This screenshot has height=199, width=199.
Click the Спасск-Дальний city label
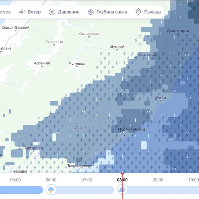tap(15, 28)
